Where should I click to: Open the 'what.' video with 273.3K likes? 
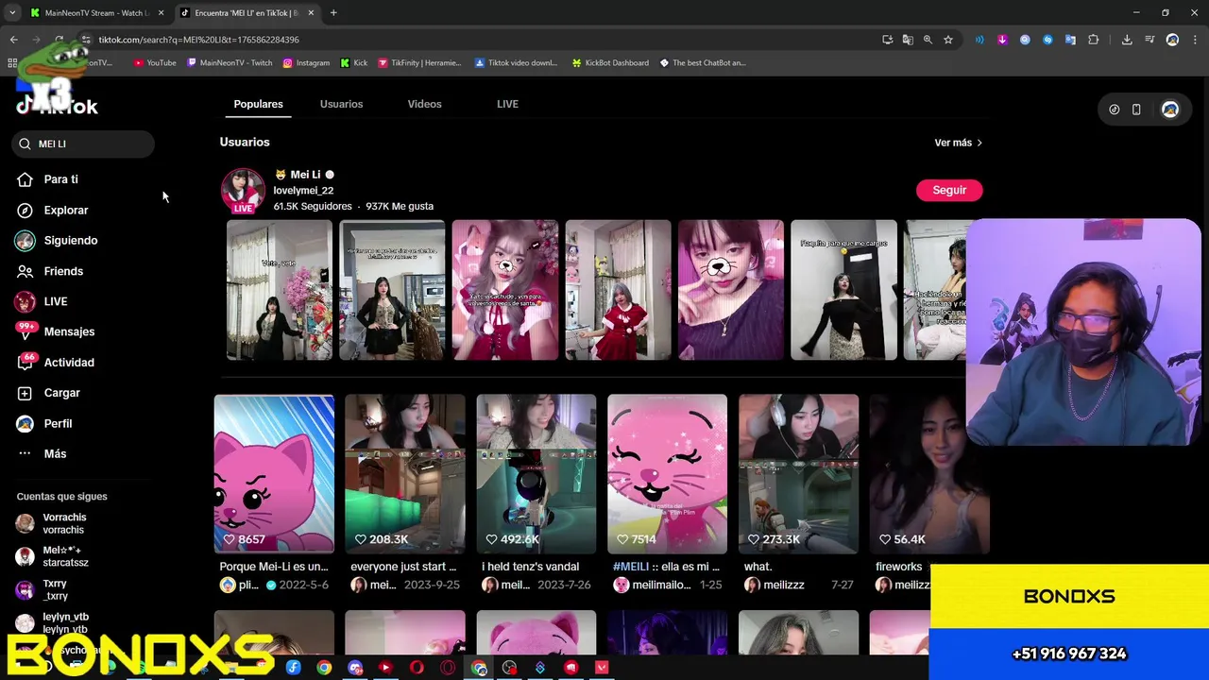(798, 474)
